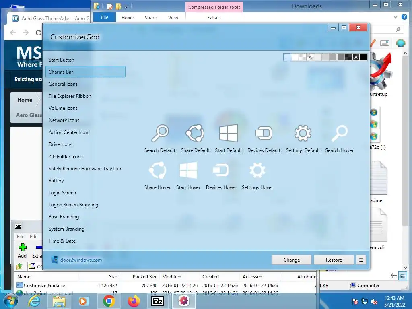Image resolution: width=412 pixels, height=309 pixels.
Task: Open the Extract tab in Explorer
Action: pos(214,18)
